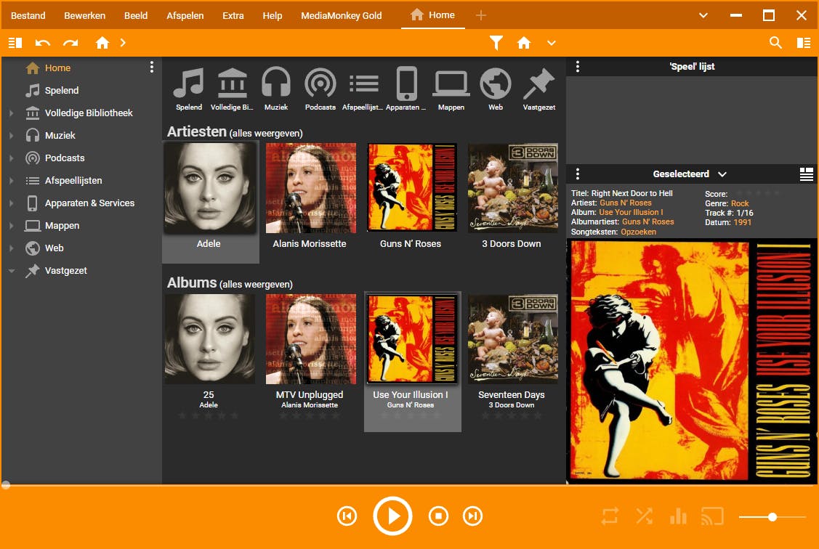Open the Podcasts tile

[x=320, y=89]
